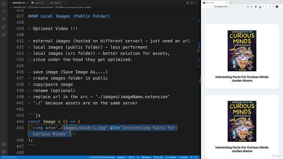Click the editor's vertical scrollbar thumb
Image resolution: width=283 pixels, height=159 pixels.
[199, 50]
